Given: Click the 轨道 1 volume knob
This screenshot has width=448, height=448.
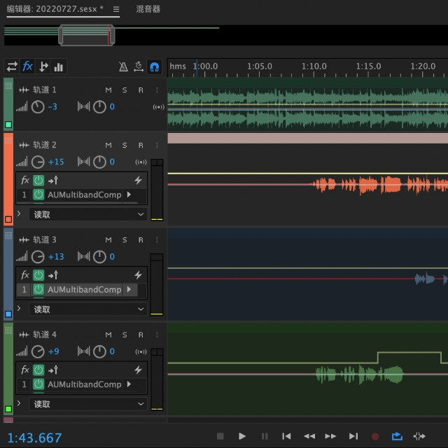Looking at the screenshot, I should 38,107.
